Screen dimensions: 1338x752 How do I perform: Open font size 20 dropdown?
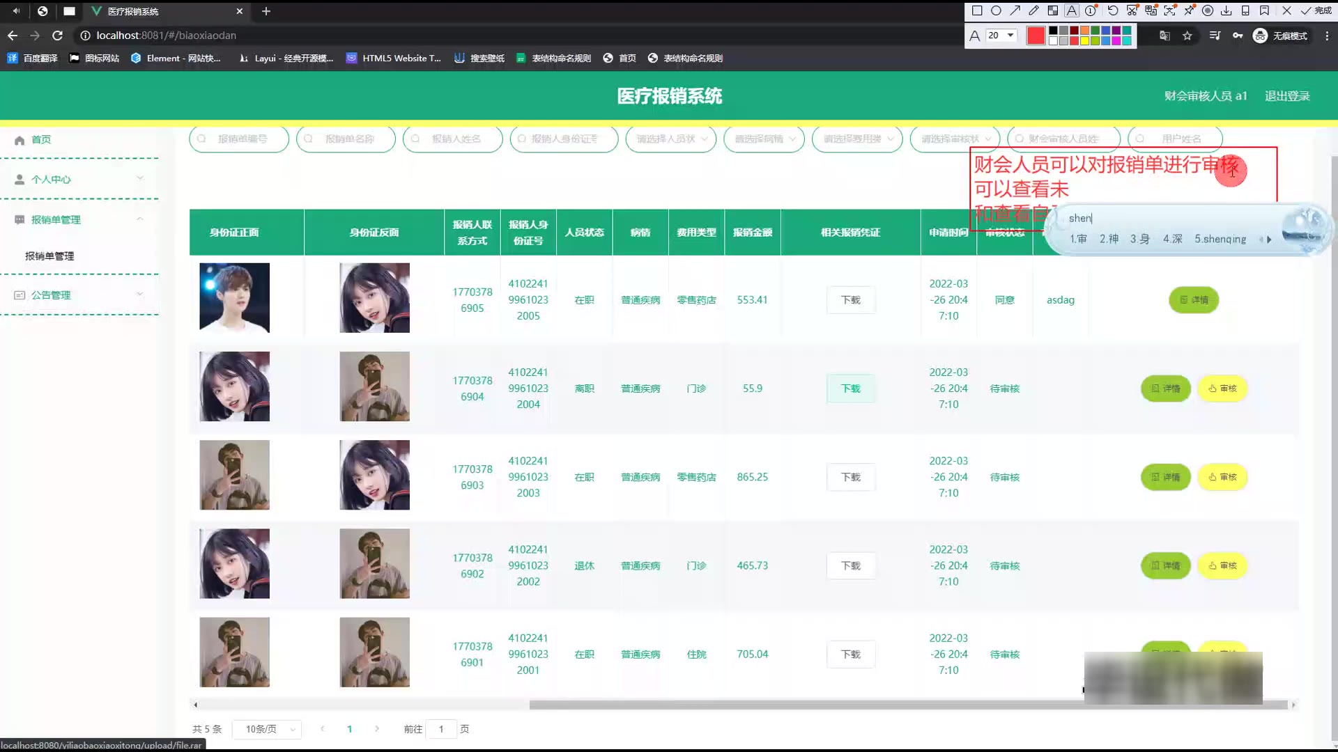(1010, 35)
